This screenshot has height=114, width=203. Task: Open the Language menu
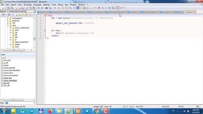pos(37,5)
